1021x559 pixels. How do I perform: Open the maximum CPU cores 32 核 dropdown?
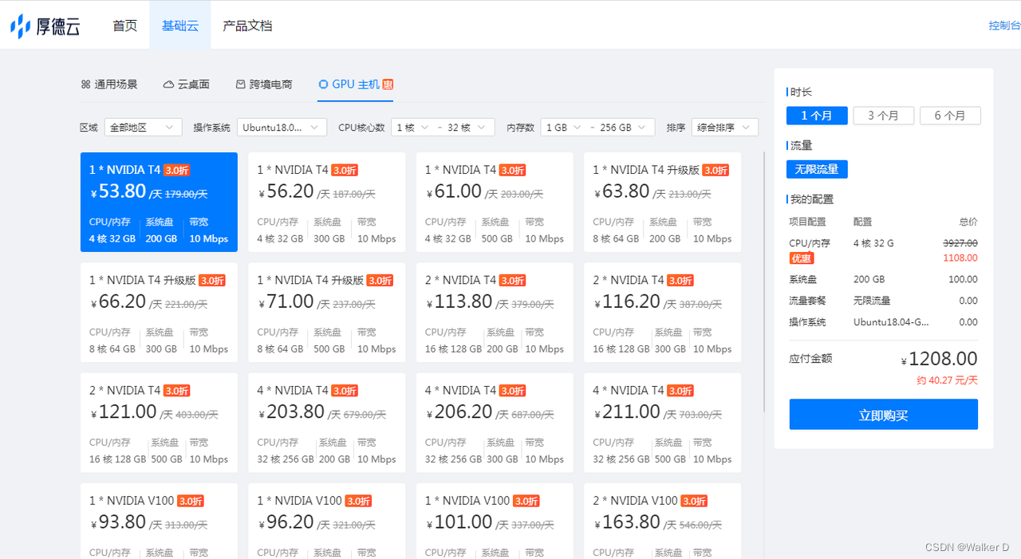467,128
